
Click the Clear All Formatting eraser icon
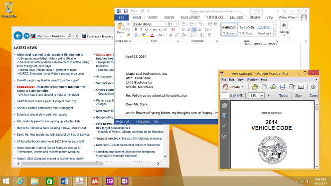click(173, 29)
